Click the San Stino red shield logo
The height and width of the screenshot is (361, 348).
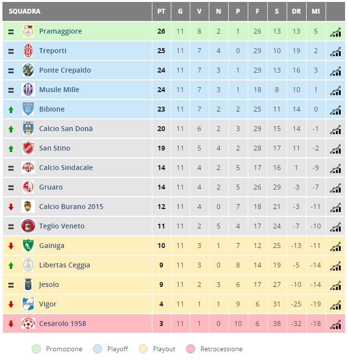coord(28,148)
